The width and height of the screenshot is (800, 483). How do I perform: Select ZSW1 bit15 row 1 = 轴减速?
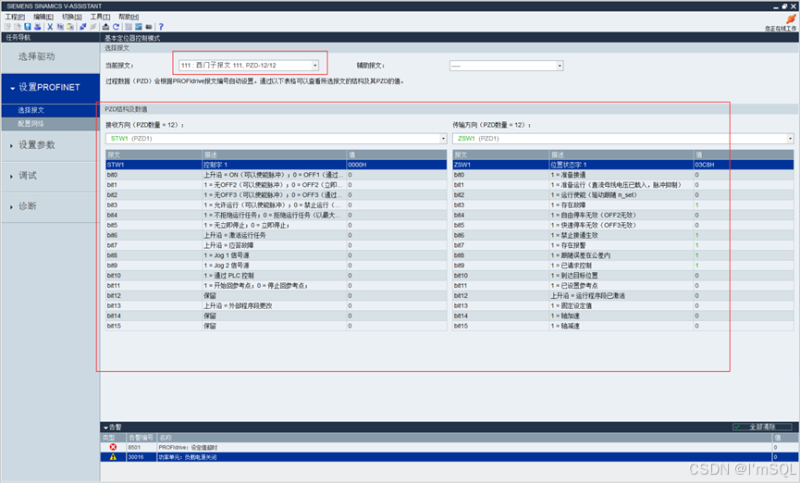(623, 326)
